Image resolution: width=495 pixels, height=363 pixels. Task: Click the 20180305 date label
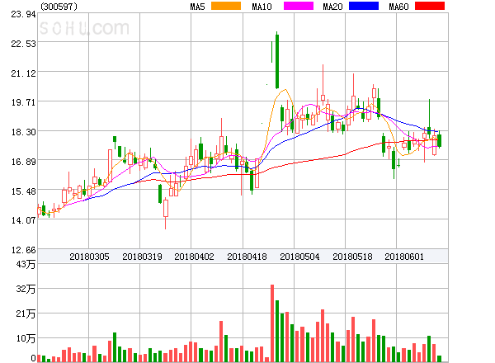[89, 257]
